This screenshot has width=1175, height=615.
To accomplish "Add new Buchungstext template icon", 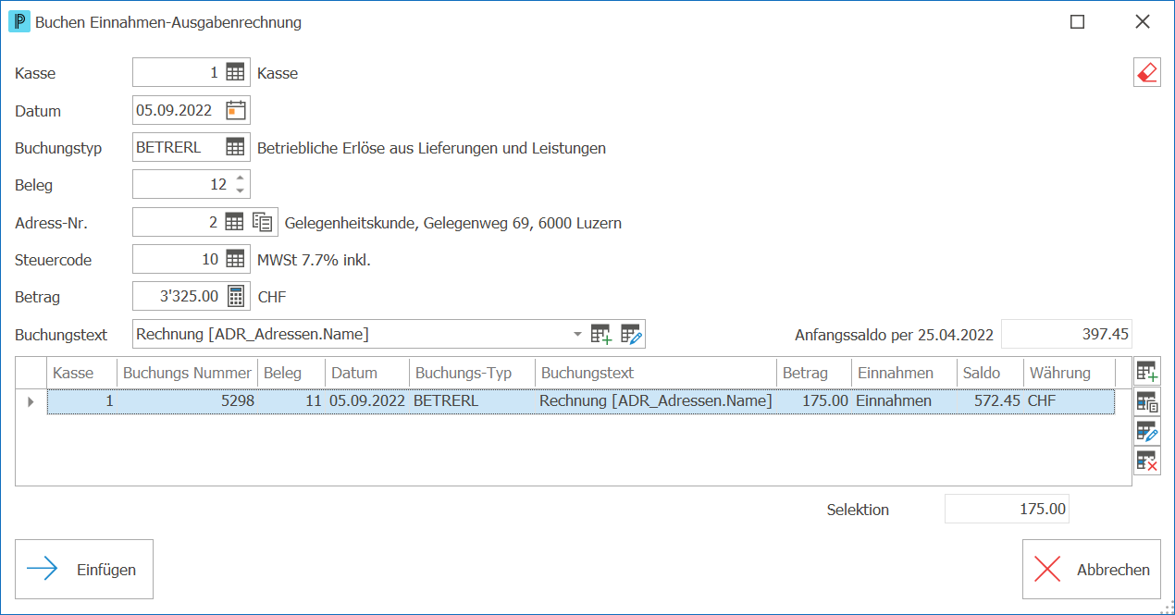I will pos(601,334).
